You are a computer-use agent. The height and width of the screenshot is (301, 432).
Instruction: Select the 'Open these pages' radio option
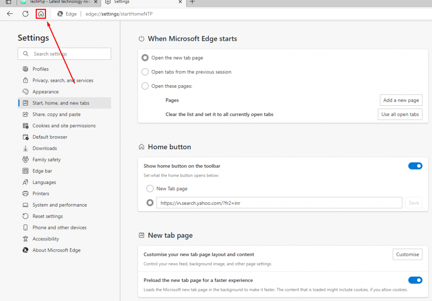pyautogui.click(x=145, y=86)
